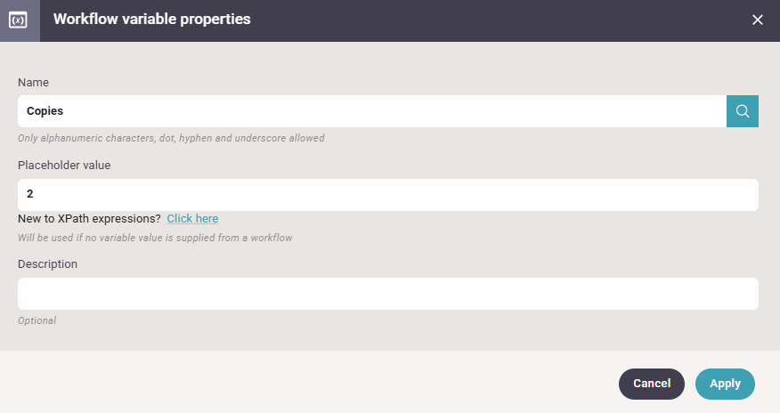Open the 'Click here' XPath help link
This screenshot has width=780, height=413.
tap(192, 219)
